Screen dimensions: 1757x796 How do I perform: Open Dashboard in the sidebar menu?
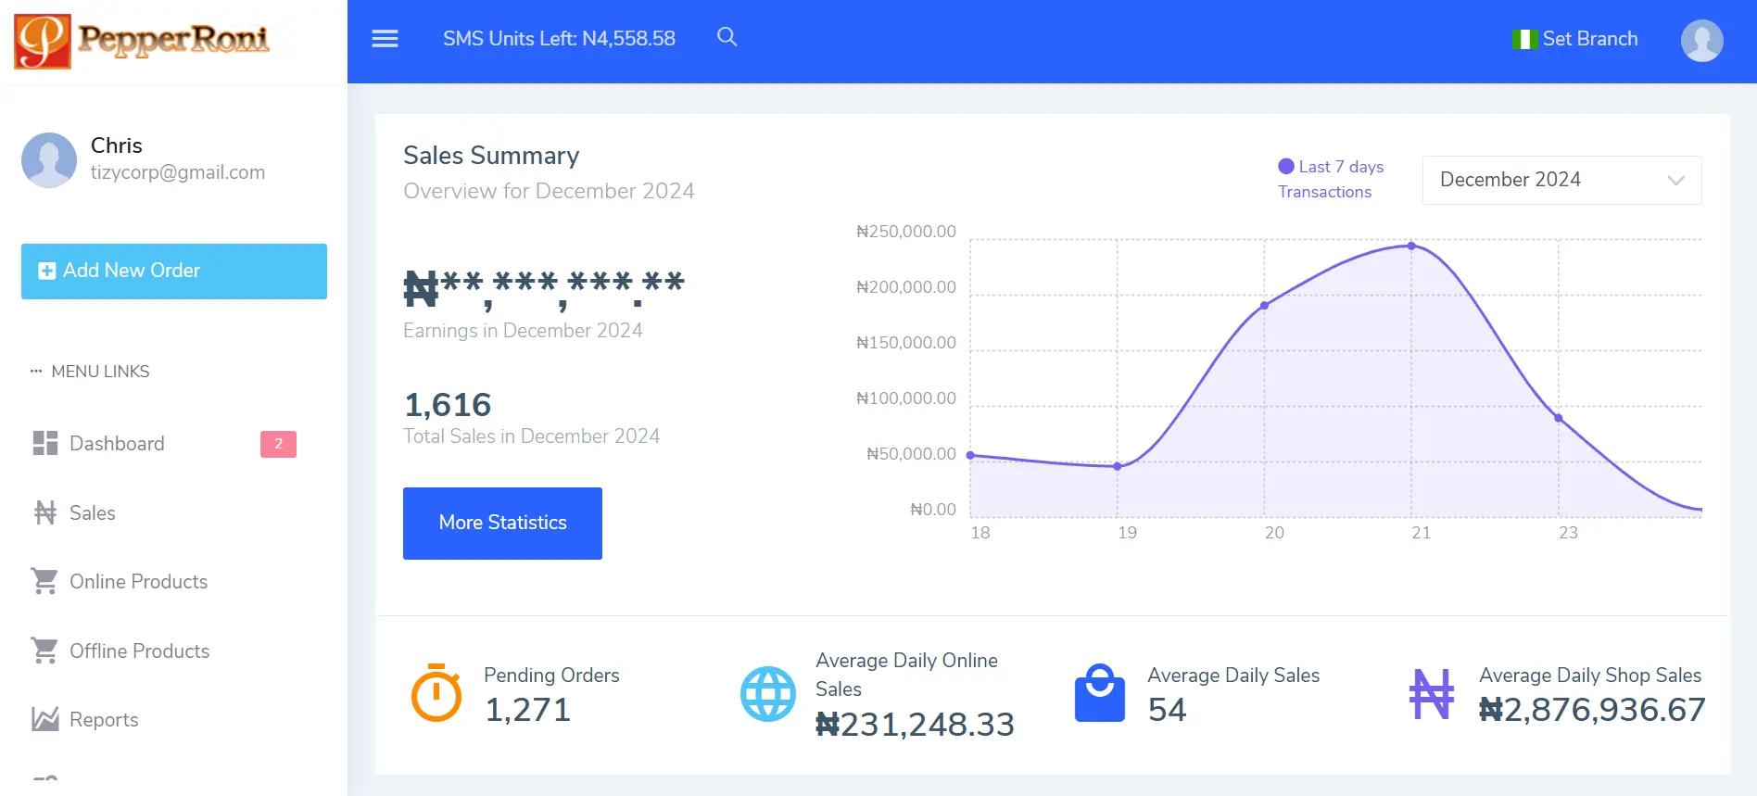tap(117, 444)
